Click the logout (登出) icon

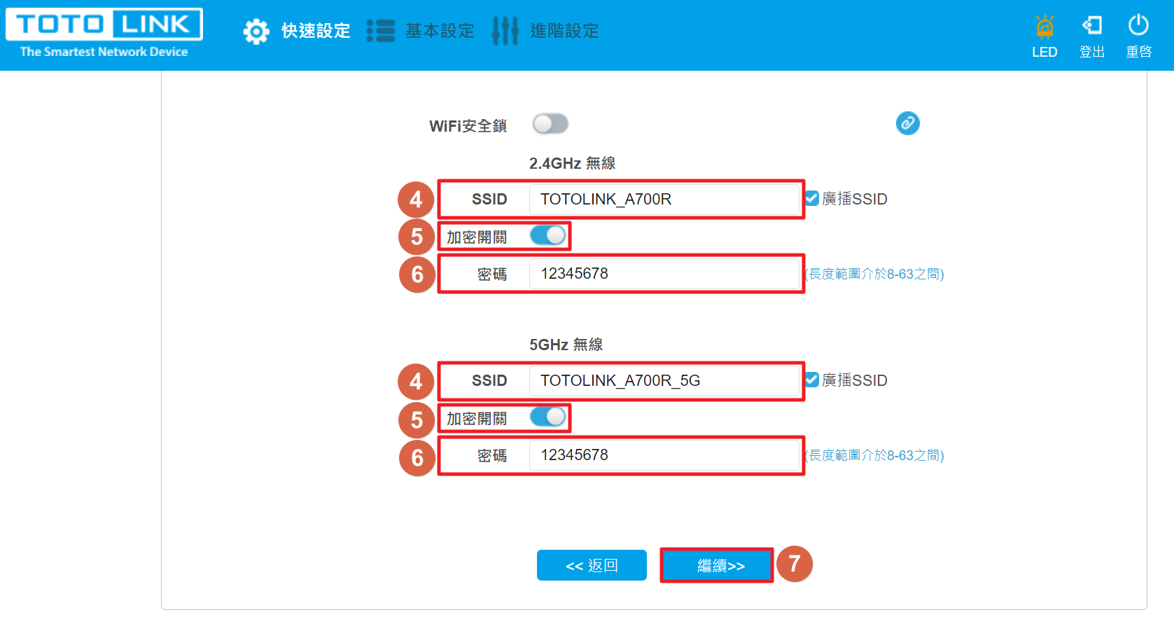[1092, 26]
